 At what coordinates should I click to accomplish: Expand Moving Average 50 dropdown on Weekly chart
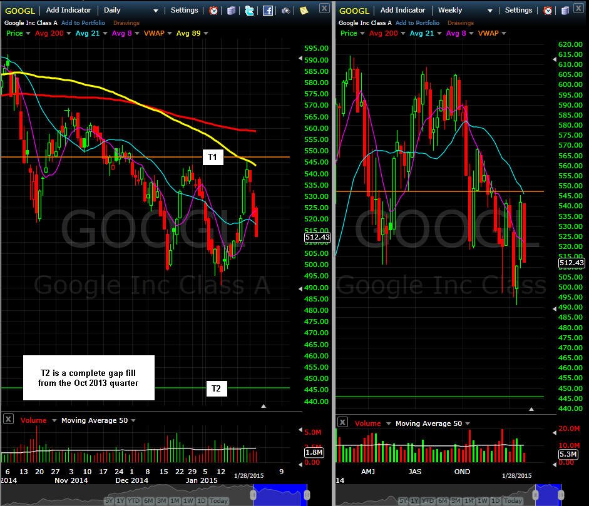(x=468, y=423)
